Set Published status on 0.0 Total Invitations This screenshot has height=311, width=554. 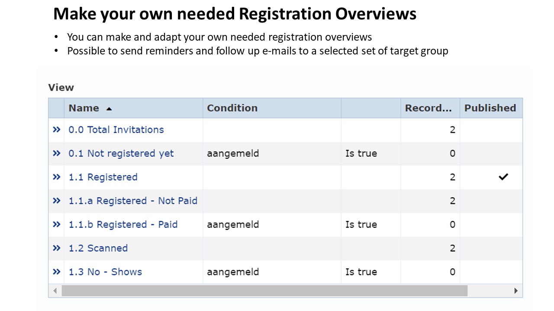coord(491,129)
